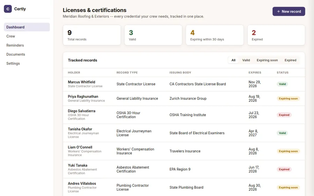
Task: Filter records by Valid tab
Action: pos(246,60)
